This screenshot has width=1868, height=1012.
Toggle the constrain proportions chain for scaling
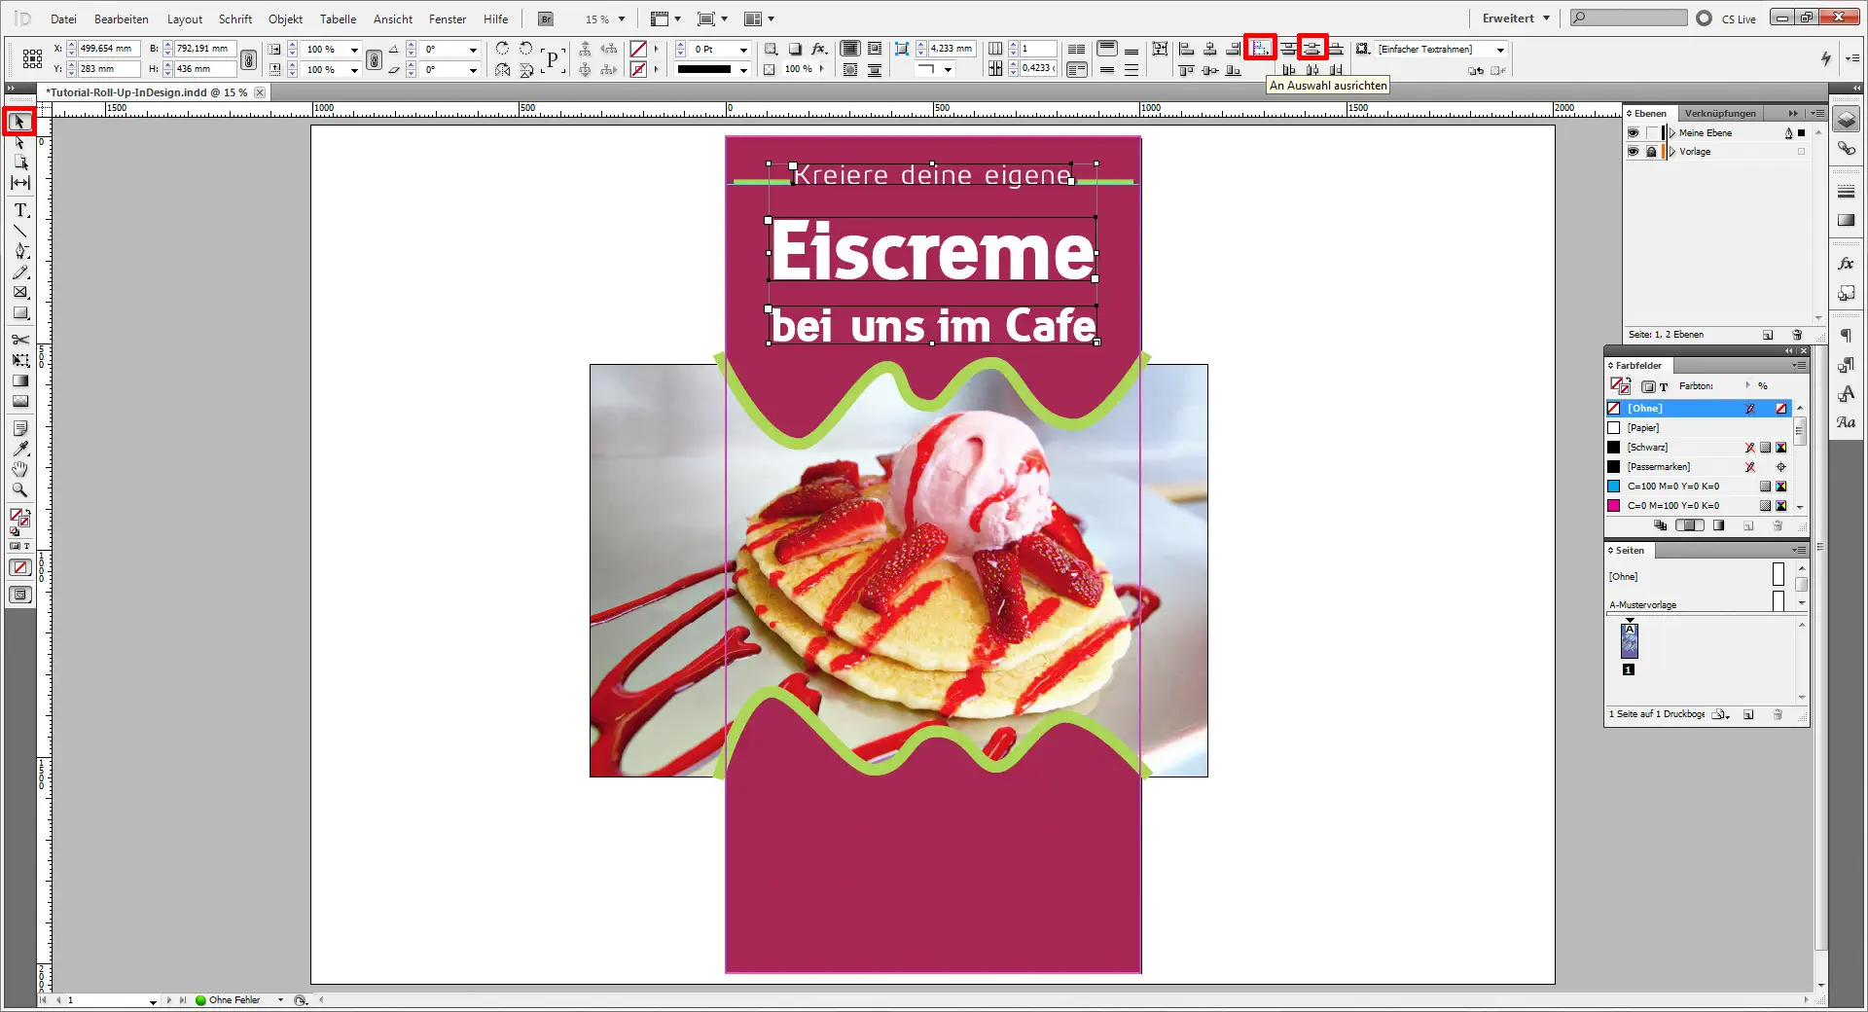(x=375, y=58)
